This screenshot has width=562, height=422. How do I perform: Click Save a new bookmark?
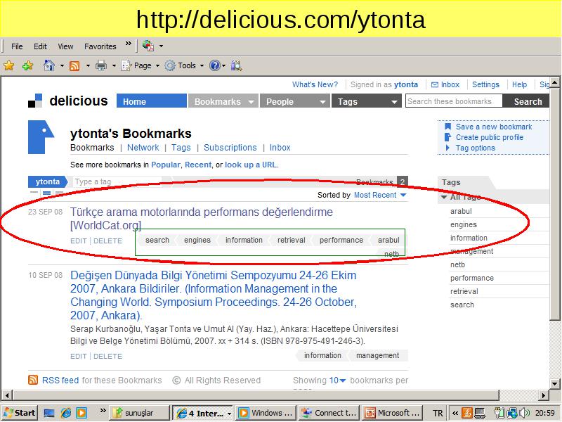(x=494, y=127)
